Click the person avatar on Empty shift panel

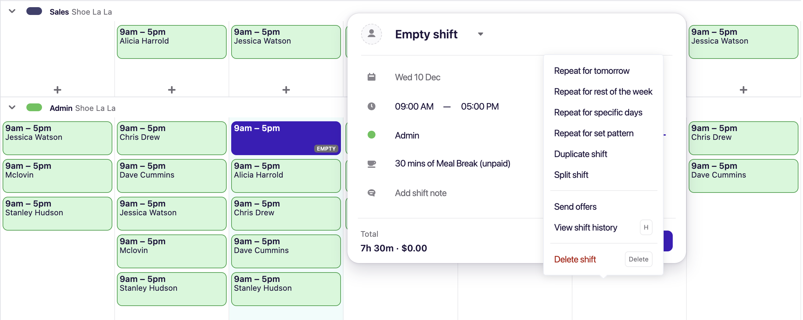coord(371,34)
